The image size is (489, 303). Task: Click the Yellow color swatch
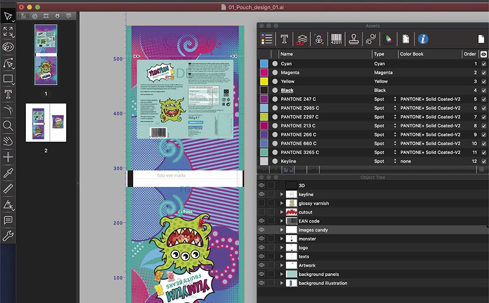[264, 81]
